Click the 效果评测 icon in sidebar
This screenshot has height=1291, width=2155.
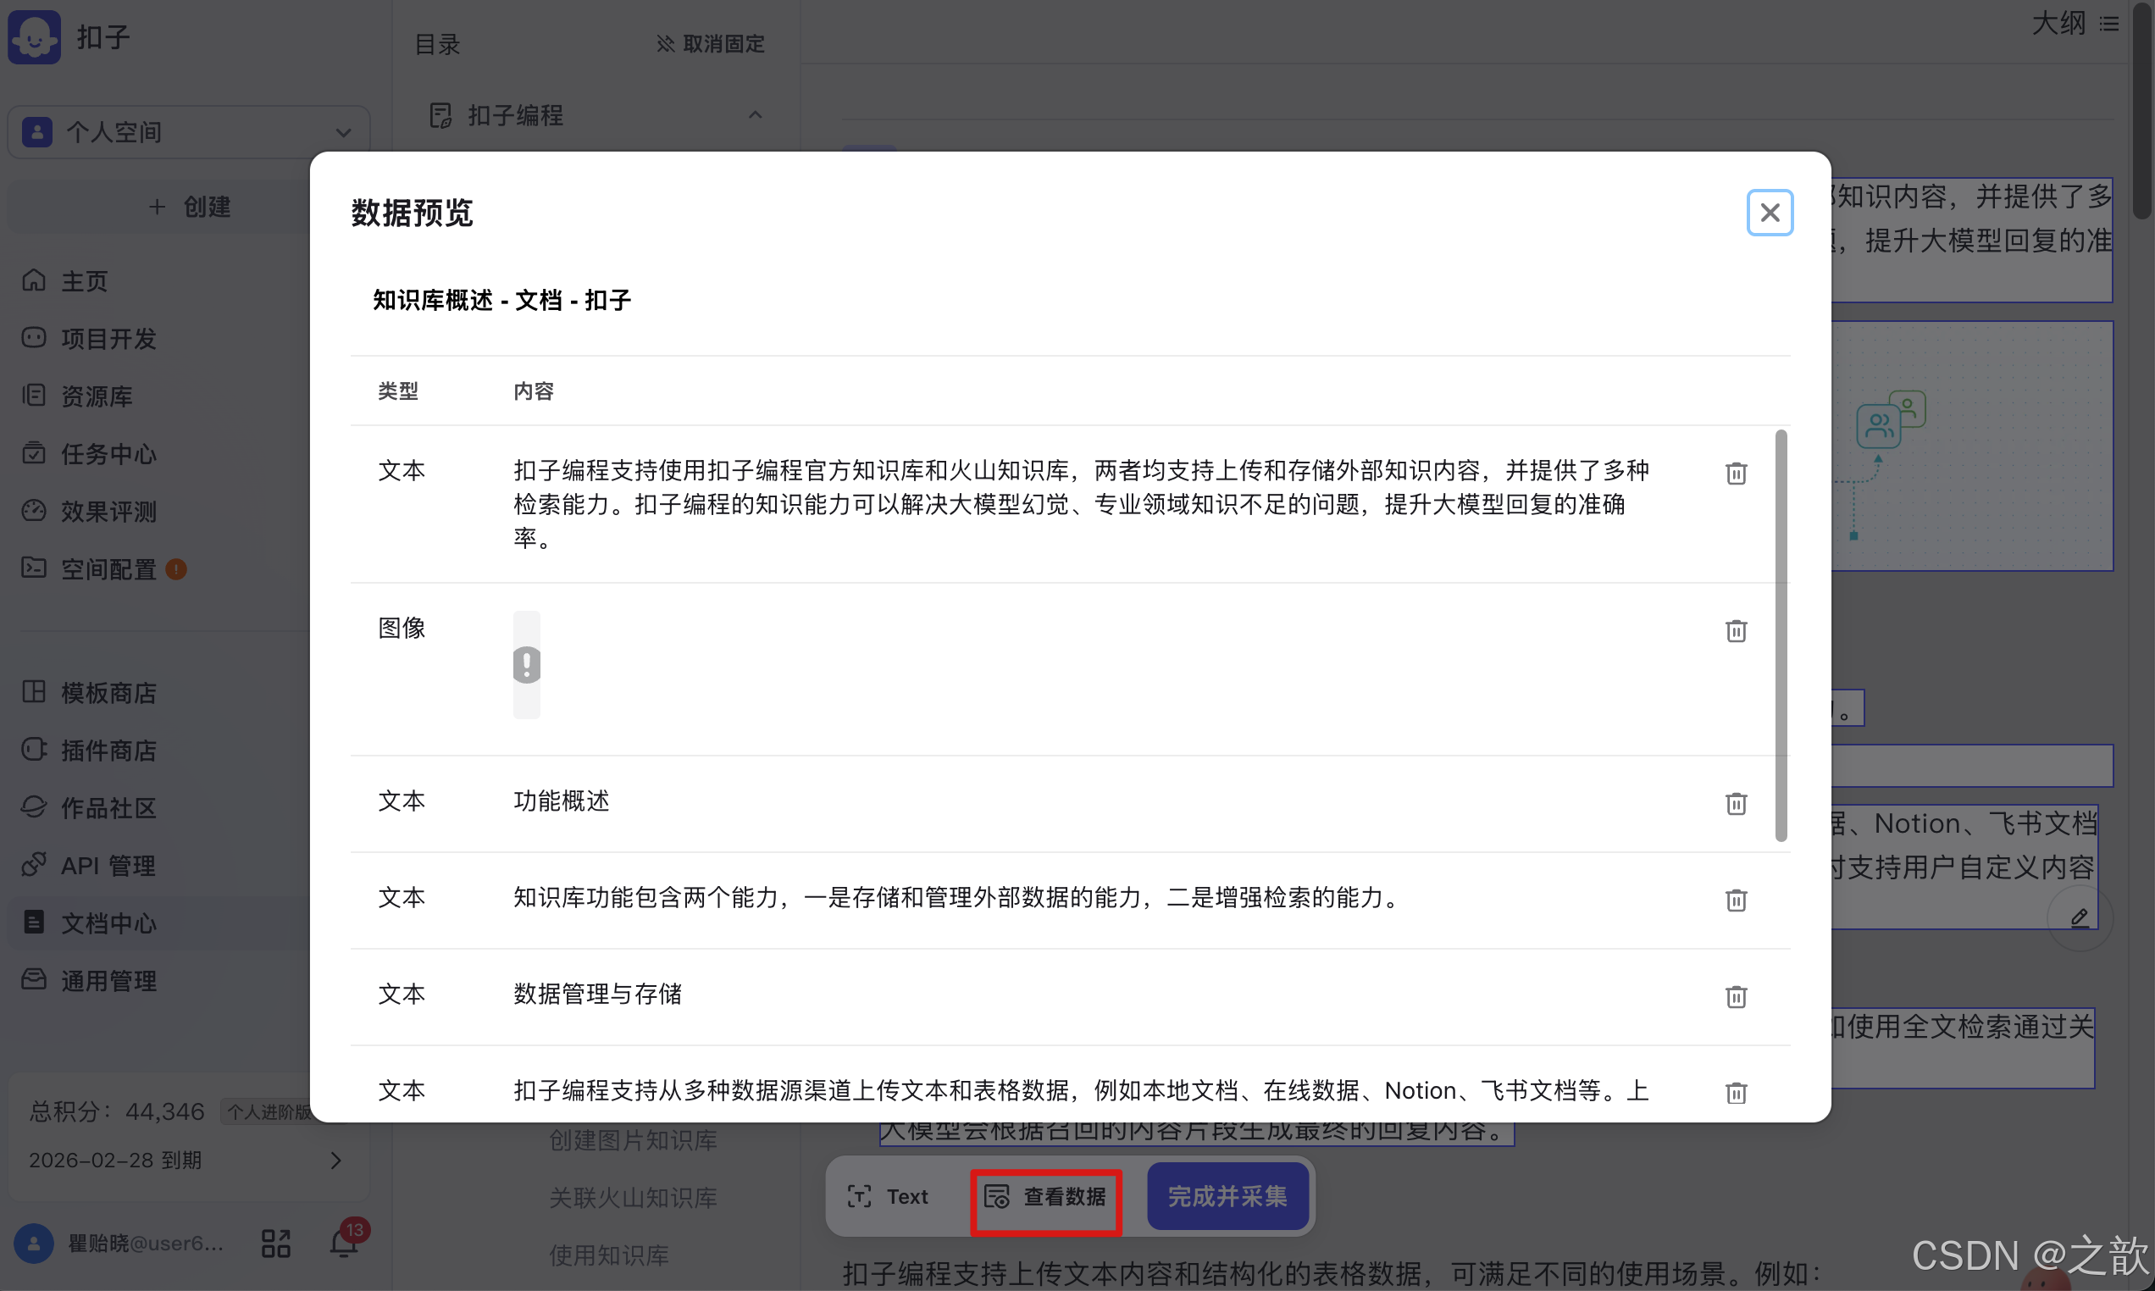(x=34, y=512)
